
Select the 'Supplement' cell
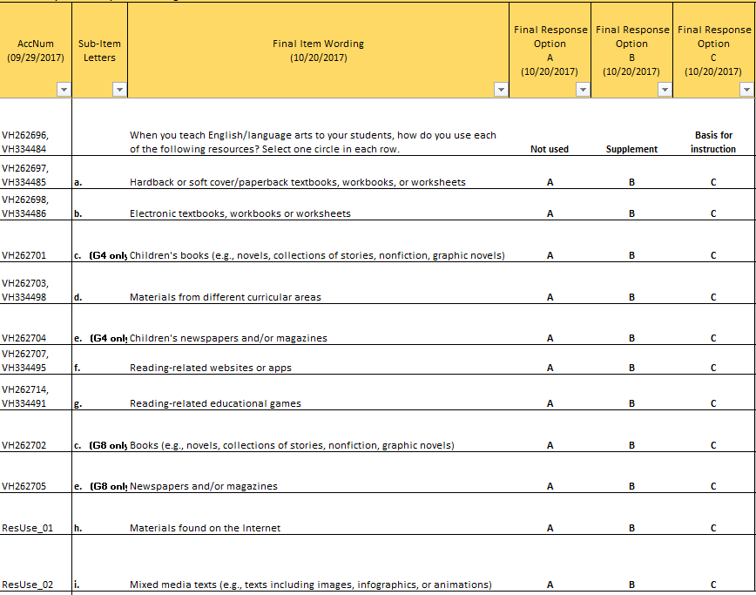(631, 149)
